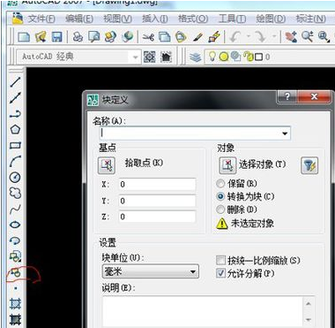Screen dimensions: 335x328
Task: Print the drawing with Plot icon
Action: coord(78,37)
